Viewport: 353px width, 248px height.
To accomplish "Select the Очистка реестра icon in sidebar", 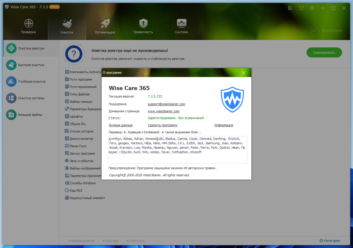I will pos(11,48).
